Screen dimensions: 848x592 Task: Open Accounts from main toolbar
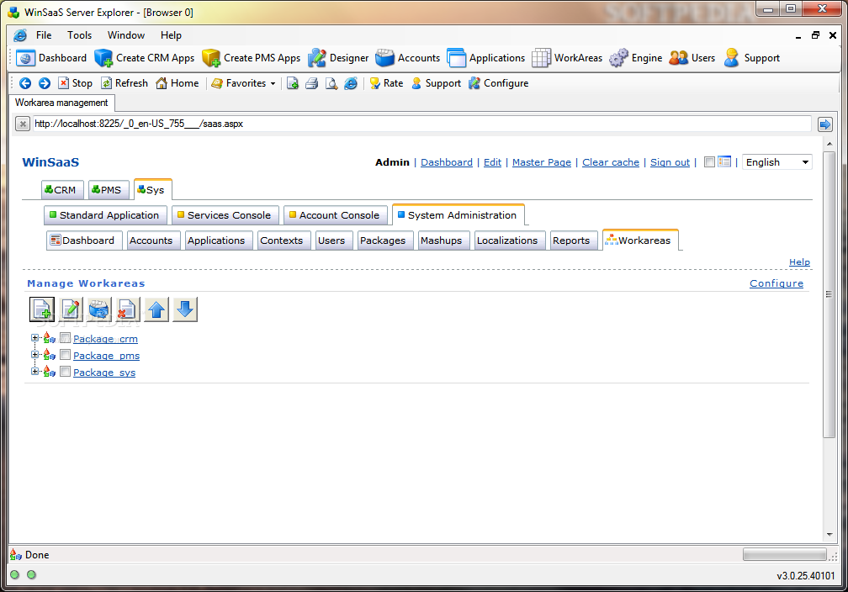coord(408,58)
